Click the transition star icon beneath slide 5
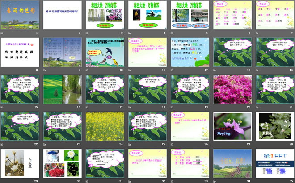The image size is (295, 183). click(173, 33)
